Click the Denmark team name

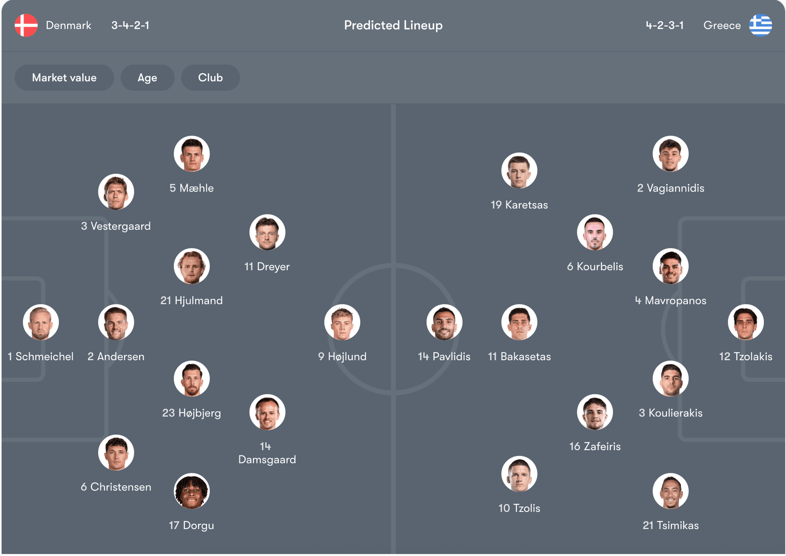(x=69, y=25)
